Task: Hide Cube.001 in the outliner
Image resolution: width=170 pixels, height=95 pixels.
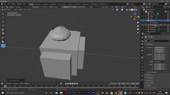Action: (168, 21)
